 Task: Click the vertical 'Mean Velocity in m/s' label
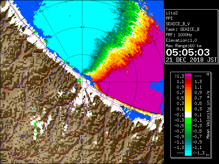(x=208, y=115)
